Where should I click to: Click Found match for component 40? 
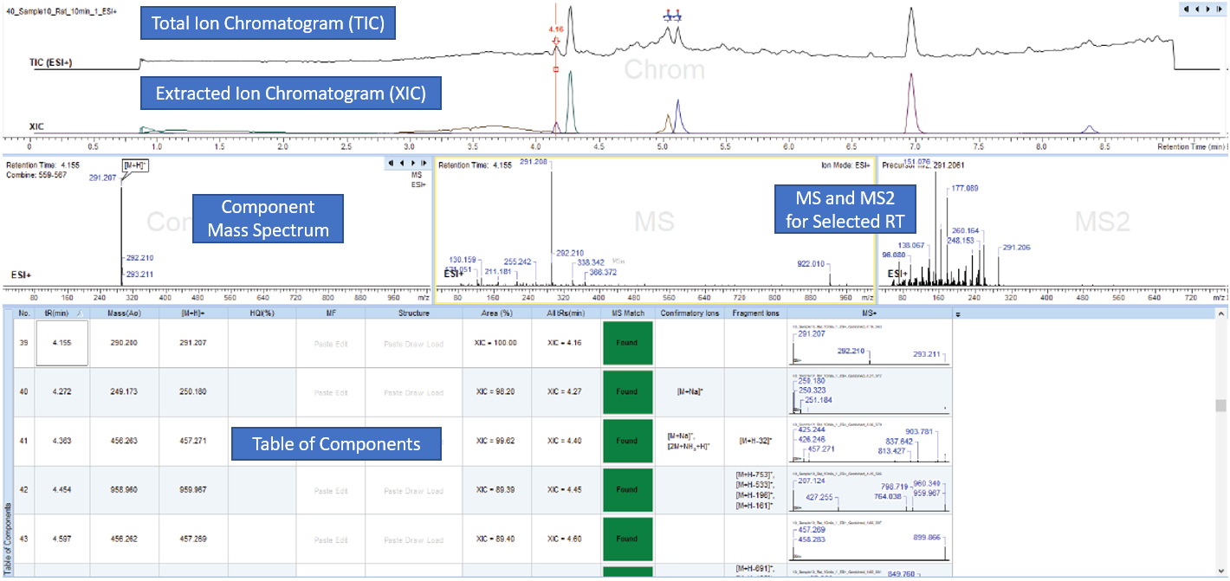[x=627, y=392]
